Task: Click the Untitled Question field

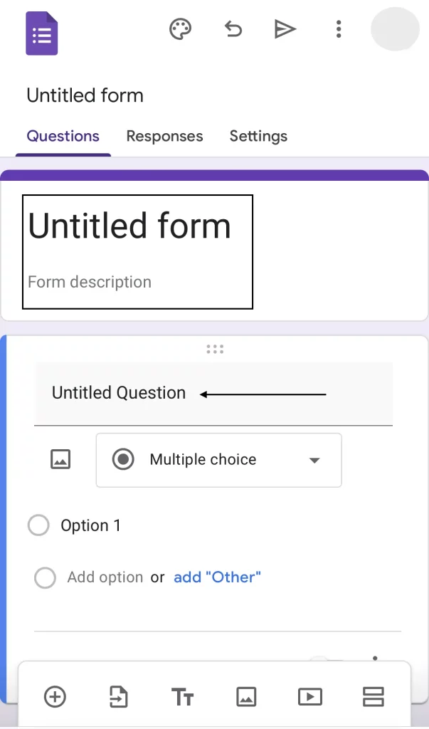Action: [119, 393]
